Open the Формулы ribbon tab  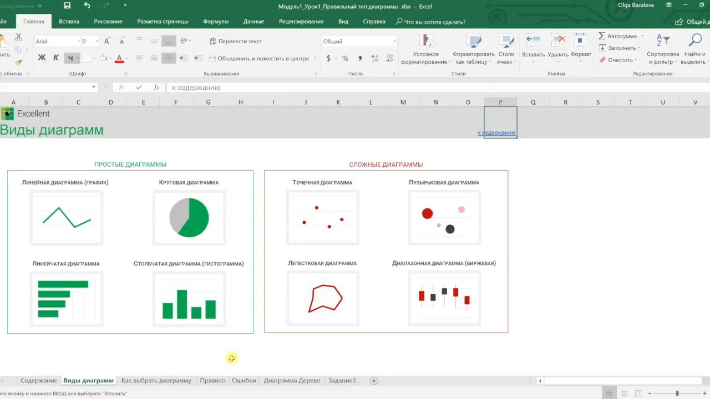[x=215, y=22]
